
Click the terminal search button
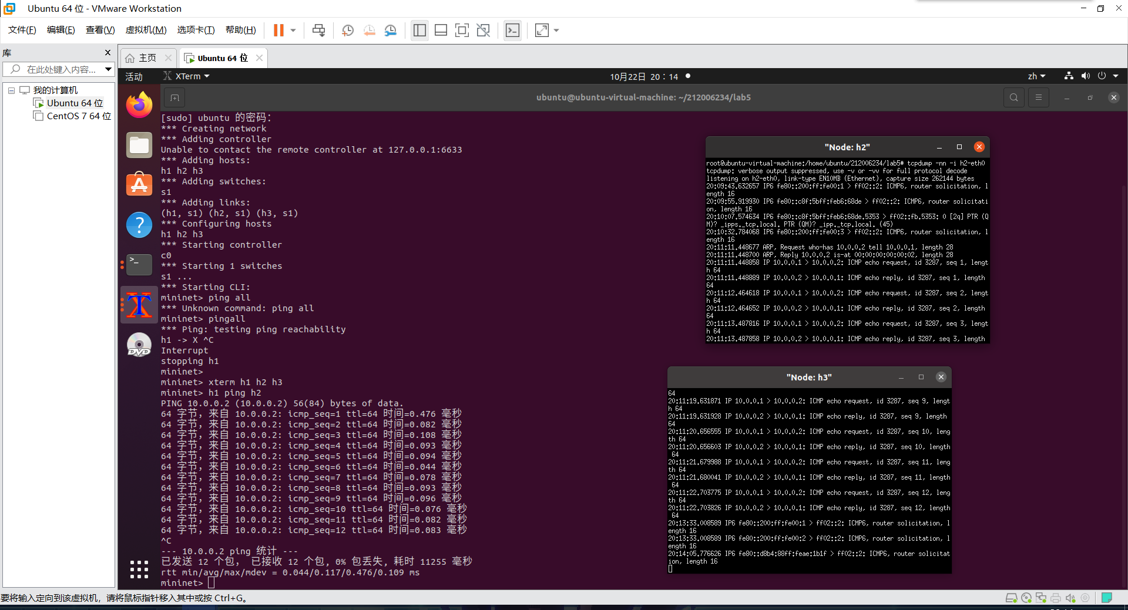[1013, 97]
